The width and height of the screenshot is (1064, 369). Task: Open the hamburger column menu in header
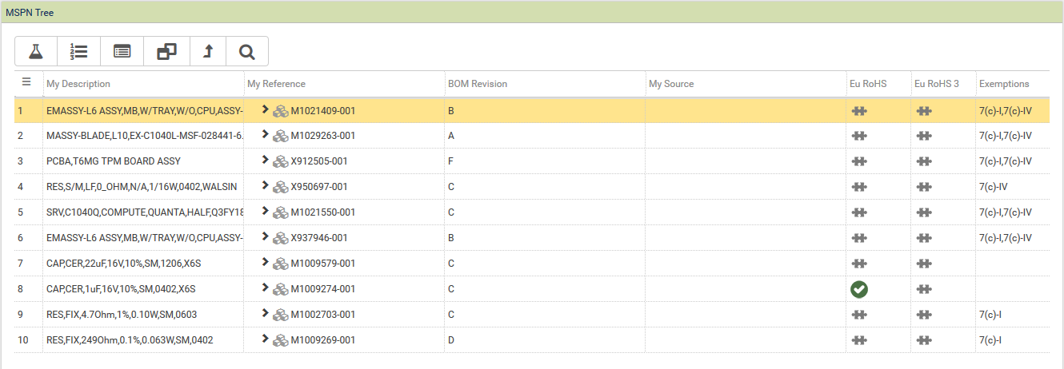pyautogui.click(x=26, y=82)
